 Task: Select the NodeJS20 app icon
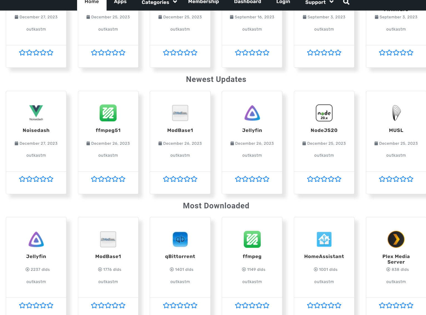click(324, 113)
